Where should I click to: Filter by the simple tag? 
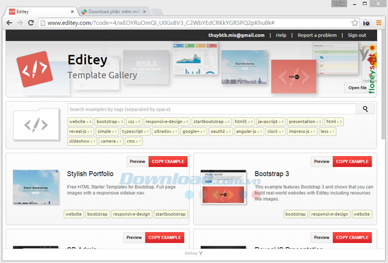click(x=107, y=131)
